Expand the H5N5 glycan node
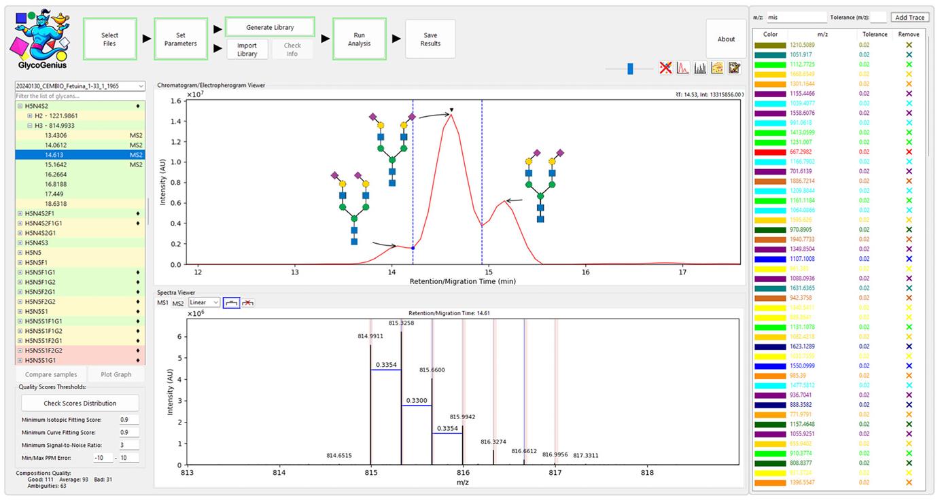 coord(20,253)
